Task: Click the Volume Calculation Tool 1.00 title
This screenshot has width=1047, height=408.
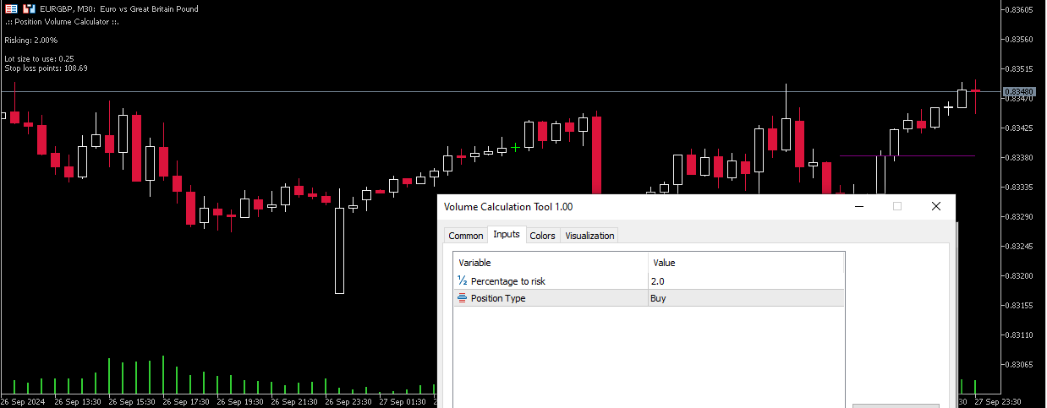Action: 508,207
